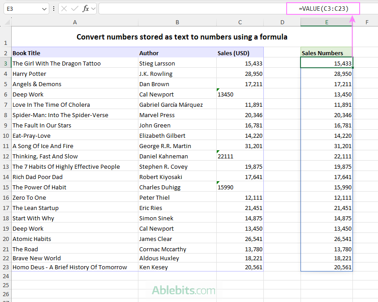Image resolution: width=378 pixels, height=302 pixels.
Task: Click Sales (USD) cell 18,221
Action: coord(240,258)
